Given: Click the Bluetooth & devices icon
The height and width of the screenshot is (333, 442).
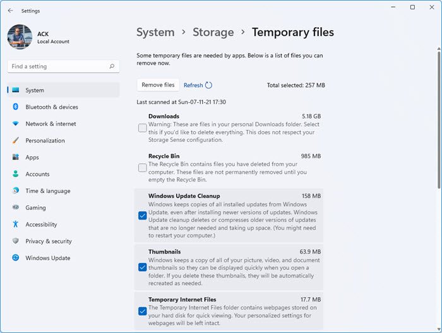Looking at the screenshot, I should pos(16,107).
